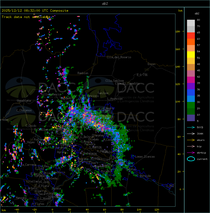210x213 pixels.
Task: Click the 'Medrano' map label
Action: coord(83,159)
